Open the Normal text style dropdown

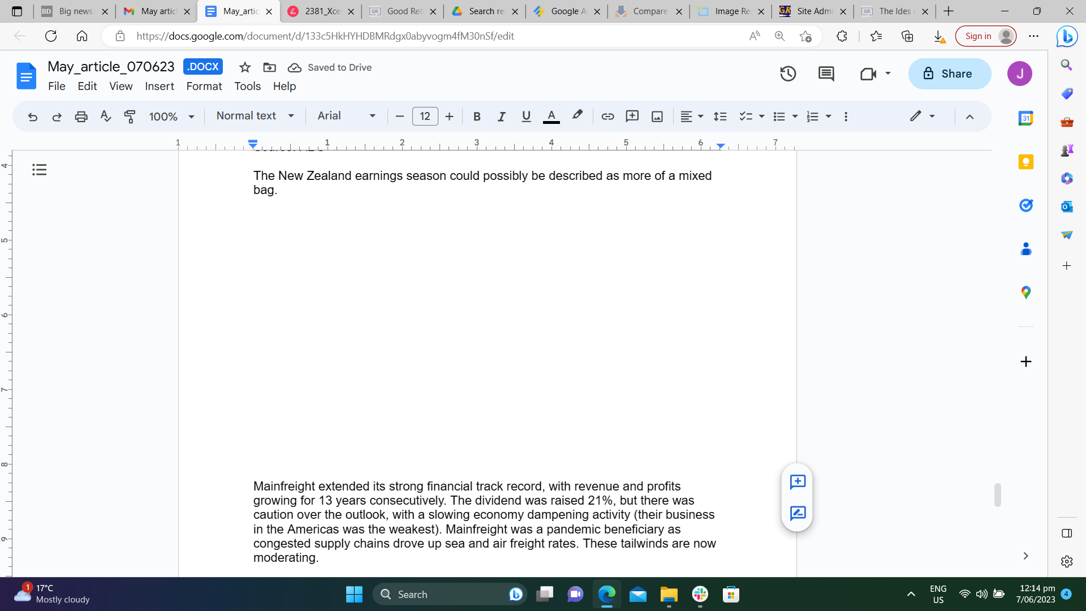[x=255, y=116]
